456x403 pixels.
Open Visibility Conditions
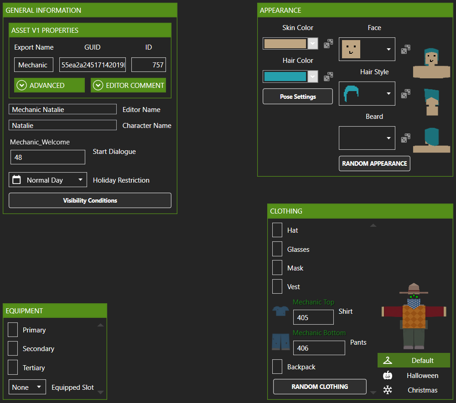click(90, 200)
